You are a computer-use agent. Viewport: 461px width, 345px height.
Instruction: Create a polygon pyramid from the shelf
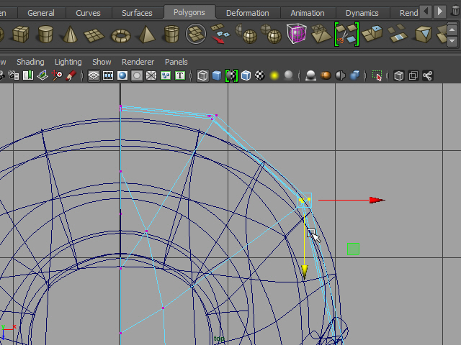[146, 34]
